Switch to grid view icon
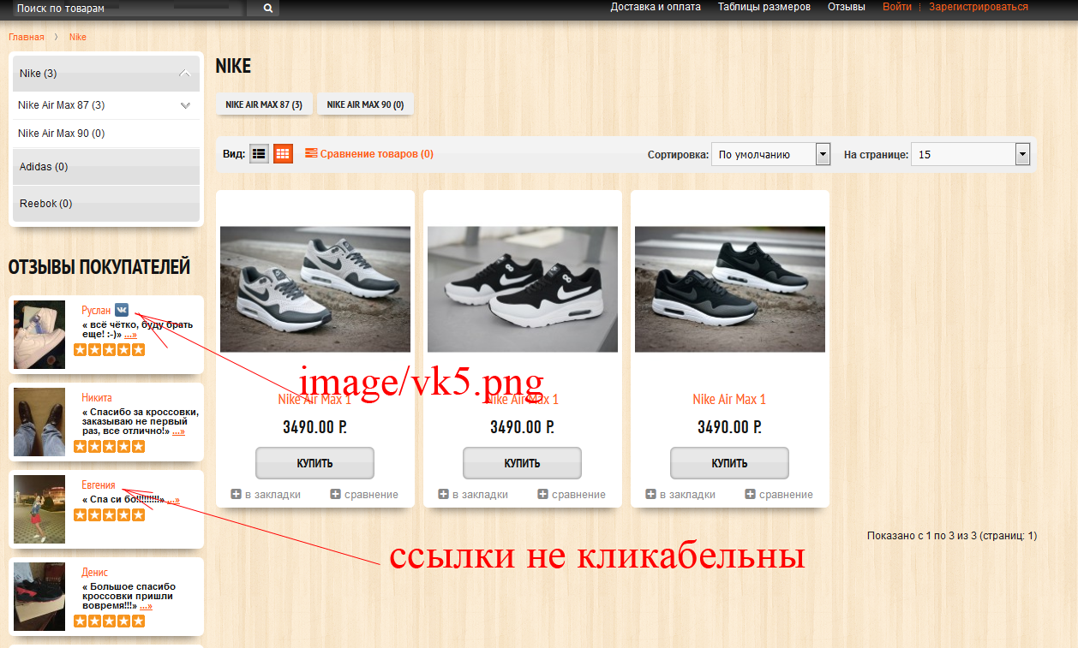1078x648 pixels. click(x=283, y=154)
